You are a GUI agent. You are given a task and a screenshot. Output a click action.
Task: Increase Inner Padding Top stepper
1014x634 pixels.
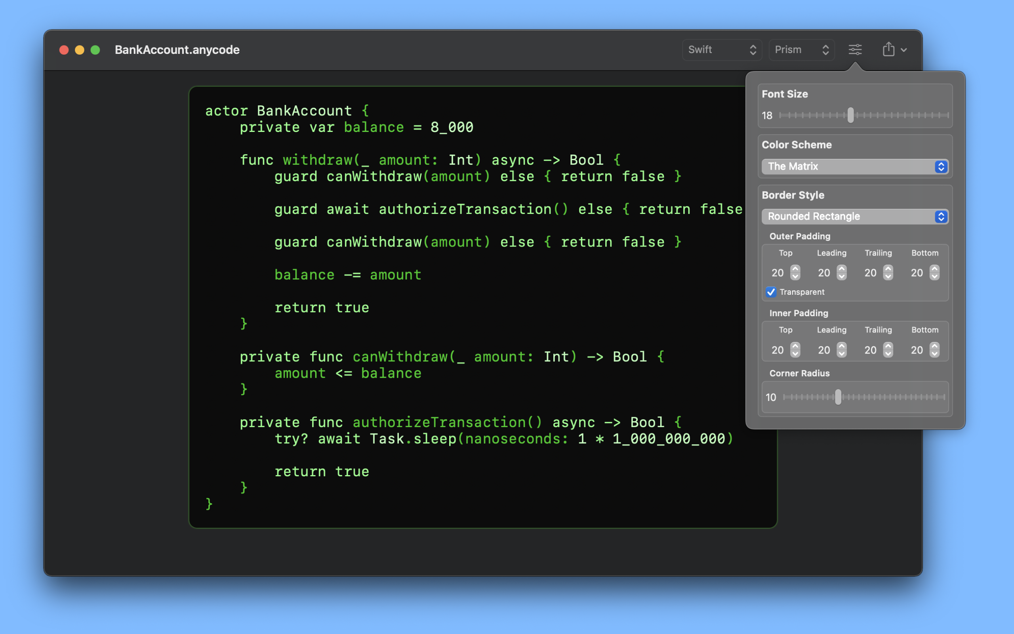click(x=795, y=346)
